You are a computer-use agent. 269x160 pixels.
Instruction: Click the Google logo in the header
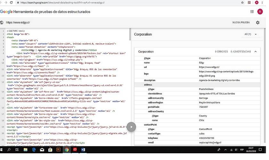click(x=6, y=12)
